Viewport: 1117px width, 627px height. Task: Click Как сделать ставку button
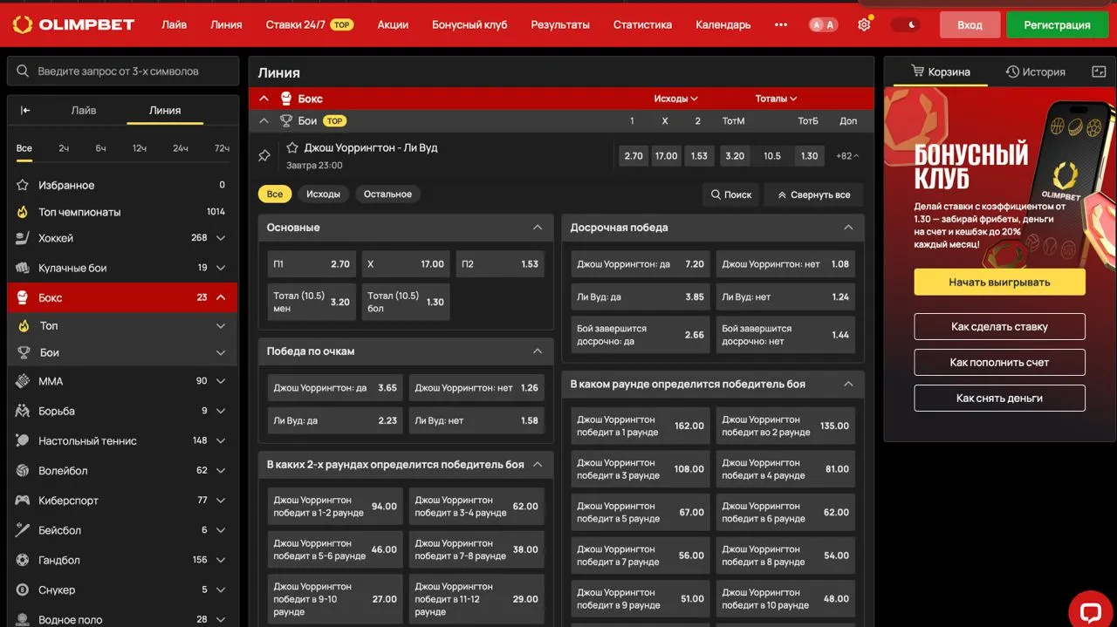[x=1000, y=327]
